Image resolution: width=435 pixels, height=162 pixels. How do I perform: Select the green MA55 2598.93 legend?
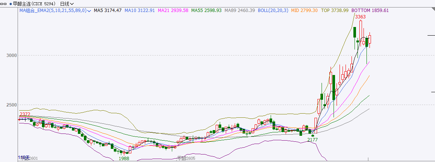206,10
